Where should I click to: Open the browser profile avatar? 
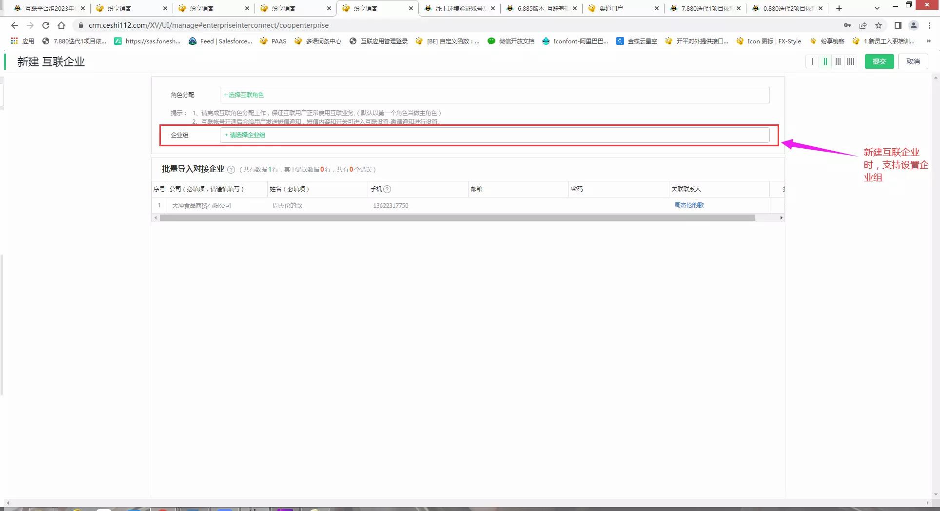pyautogui.click(x=914, y=25)
